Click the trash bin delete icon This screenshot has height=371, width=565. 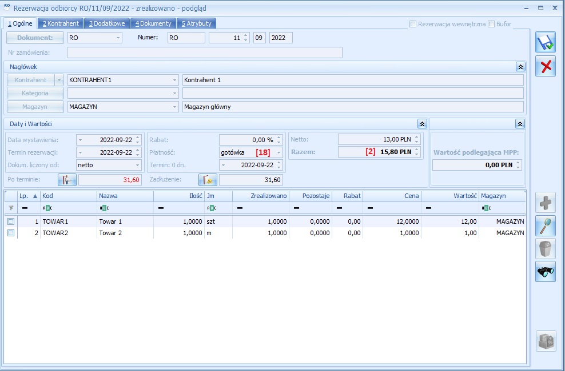click(545, 249)
